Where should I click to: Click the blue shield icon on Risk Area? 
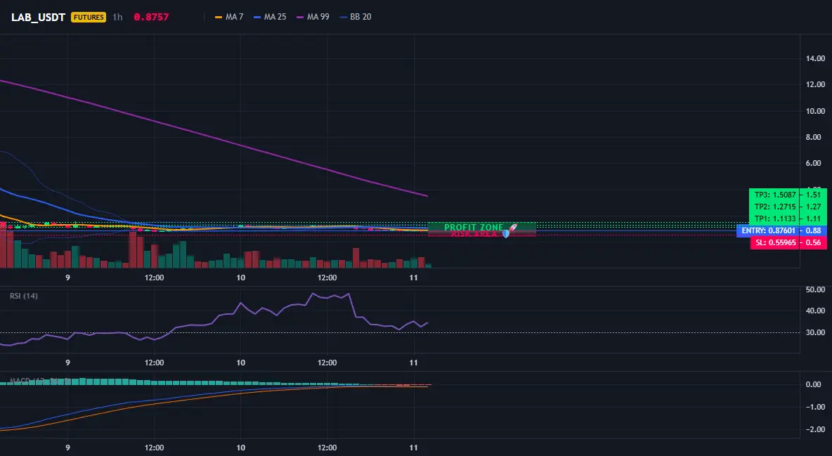(506, 233)
